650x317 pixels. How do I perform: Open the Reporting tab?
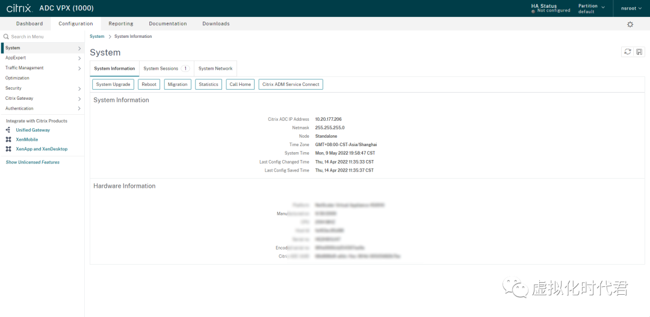coord(120,23)
